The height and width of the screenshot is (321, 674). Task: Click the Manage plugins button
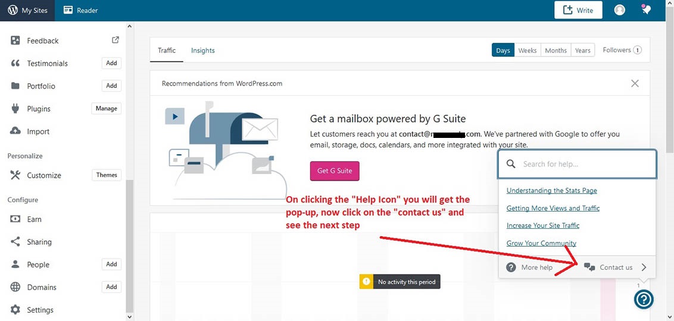(107, 109)
